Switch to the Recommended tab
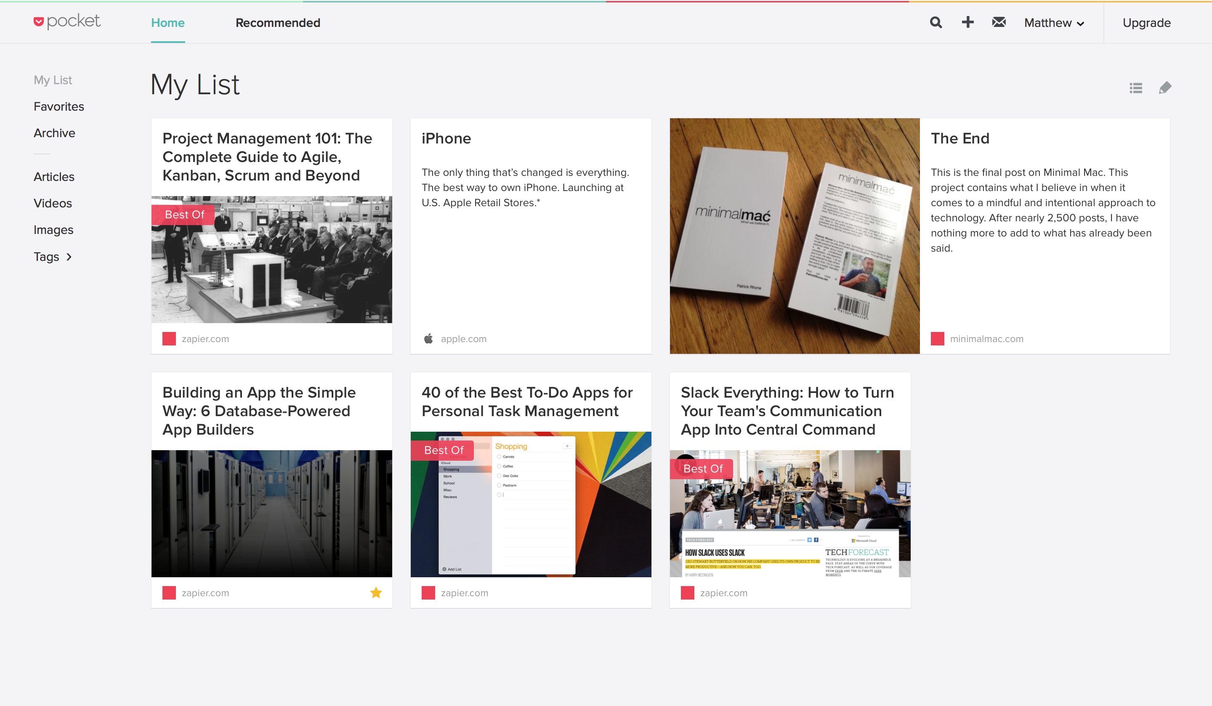 tap(278, 23)
